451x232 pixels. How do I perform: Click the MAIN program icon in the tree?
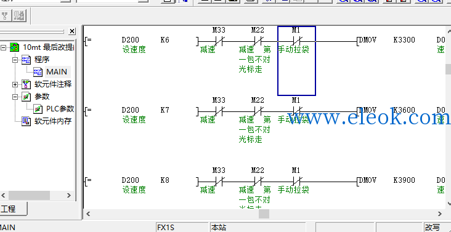[x=38, y=72]
